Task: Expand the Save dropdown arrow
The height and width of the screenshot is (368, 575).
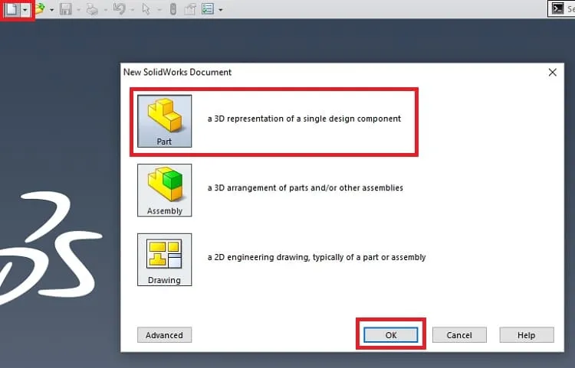Action: [x=78, y=10]
